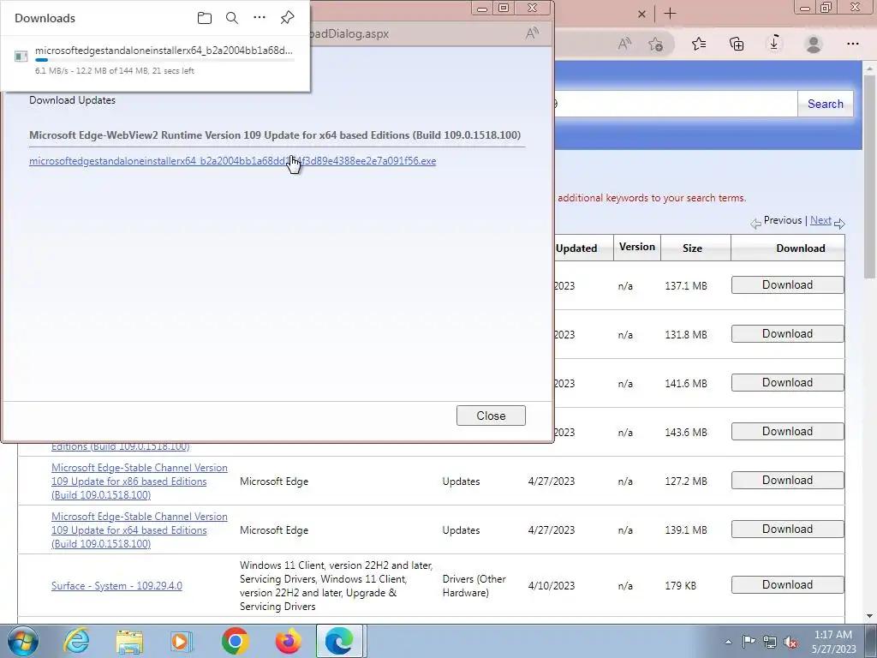Open Downloads folder icon in Downloads panel
Viewport: 877px width, 658px height.
(205, 18)
